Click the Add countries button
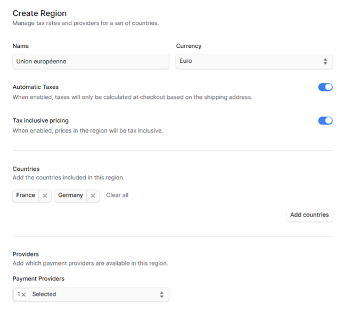This screenshot has height=315, width=343. click(x=309, y=215)
